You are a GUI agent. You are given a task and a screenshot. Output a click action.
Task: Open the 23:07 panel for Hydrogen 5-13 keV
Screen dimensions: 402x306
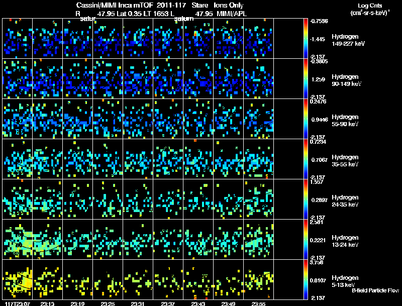(x=18, y=279)
